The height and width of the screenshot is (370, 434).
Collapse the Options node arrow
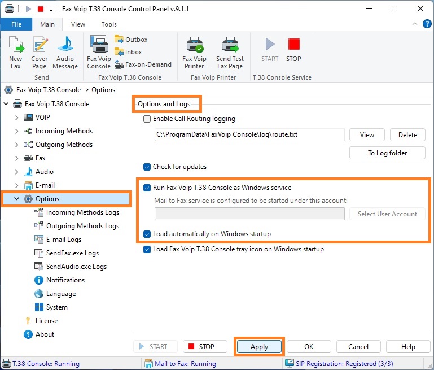tap(16, 199)
